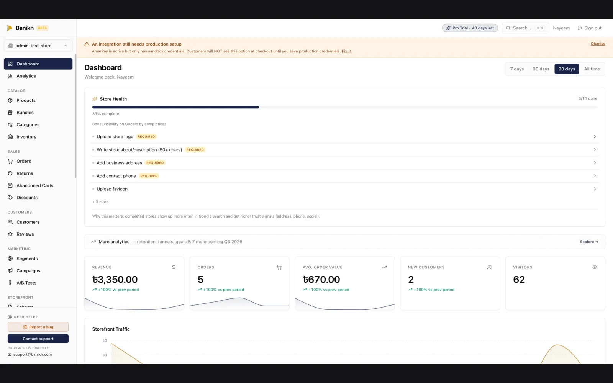Click the Banikh logo icon
613x383 pixels.
click(x=9, y=28)
